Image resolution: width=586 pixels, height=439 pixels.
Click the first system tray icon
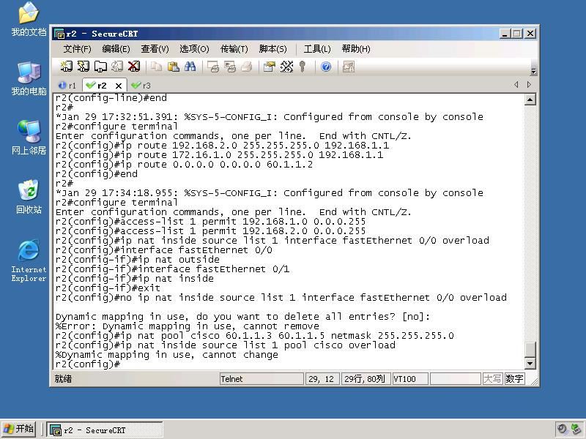coord(562,429)
